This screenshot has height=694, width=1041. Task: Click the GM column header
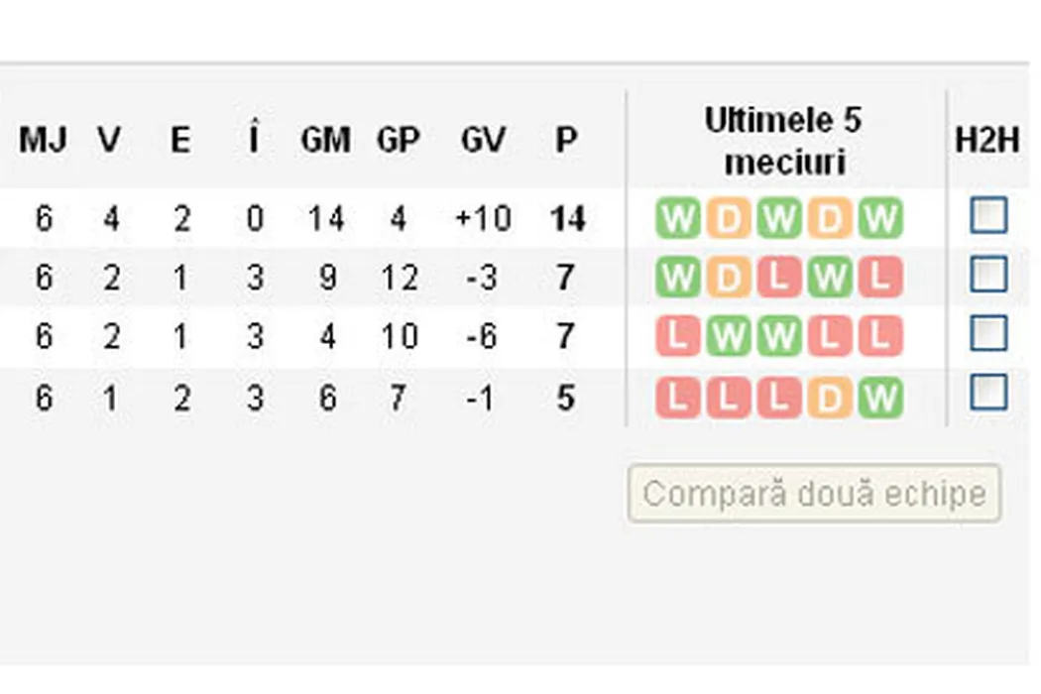(x=325, y=141)
